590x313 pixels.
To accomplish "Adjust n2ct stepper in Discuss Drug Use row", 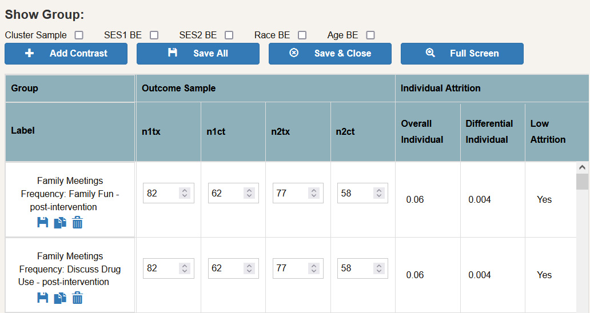I will click(378, 268).
